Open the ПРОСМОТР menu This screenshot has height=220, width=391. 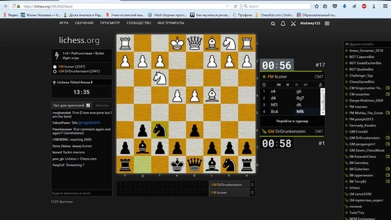pyautogui.click(x=110, y=23)
